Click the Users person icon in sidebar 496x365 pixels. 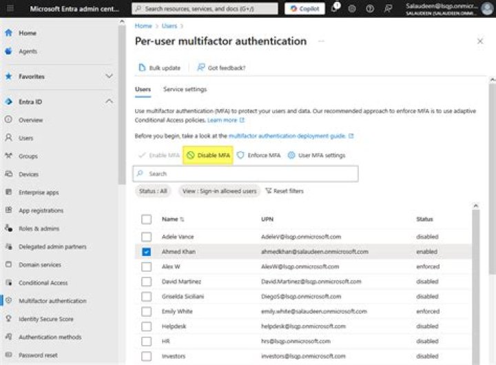(x=9, y=137)
